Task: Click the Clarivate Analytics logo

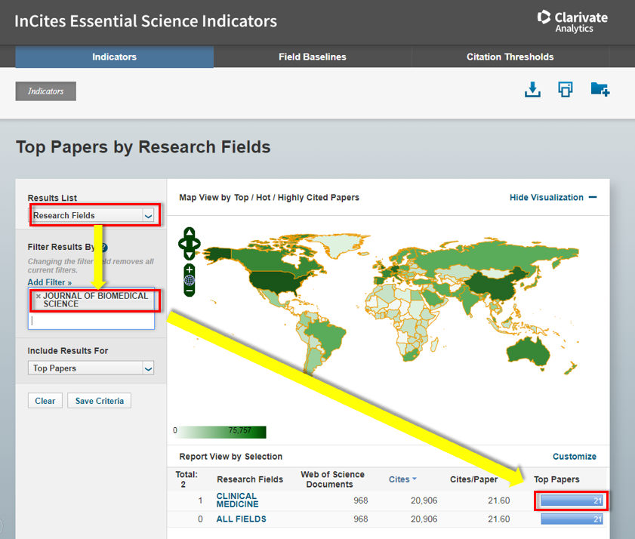Action: click(572, 21)
